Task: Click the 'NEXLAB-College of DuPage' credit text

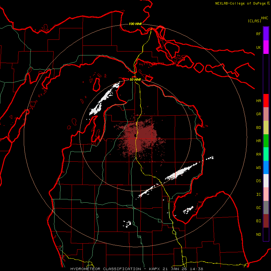Action: 240,3
